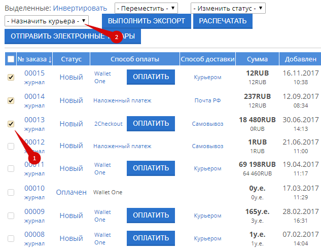
Task: Tick the checkbox for order 00012
Action: point(11,146)
